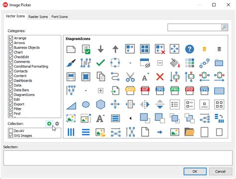Pick the three horizontal blue lines icon
The width and height of the screenshot is (236, 179).
(86, 132)
